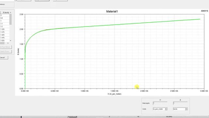This screenshot has width=209, height=118.
Task: Click the table's horizontal scrollbar thumb
Action: click(2, 43)
